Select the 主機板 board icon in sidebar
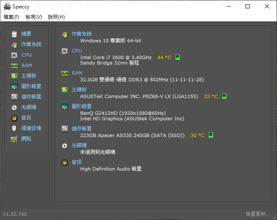Screen dimensions: 277x220 tap(14, 76)
